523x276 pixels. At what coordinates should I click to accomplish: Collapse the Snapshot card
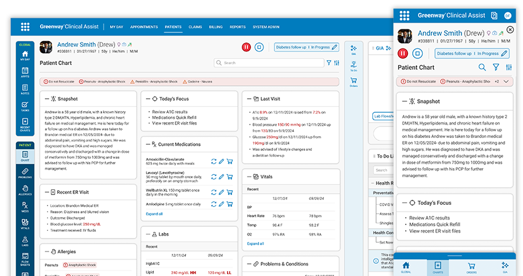click(x=46, y=98)
